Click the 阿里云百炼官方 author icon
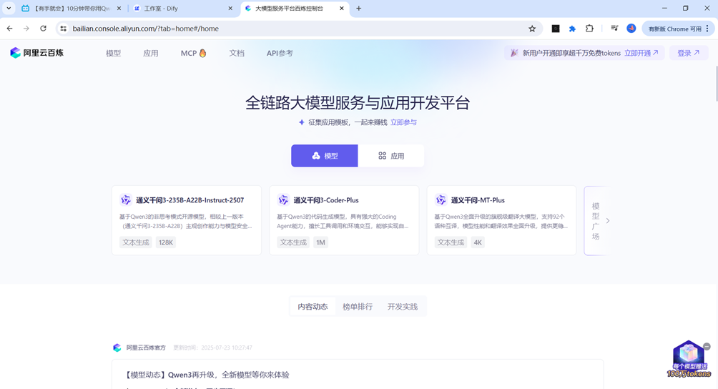This screenshot has width=718, height=389. 117,348
